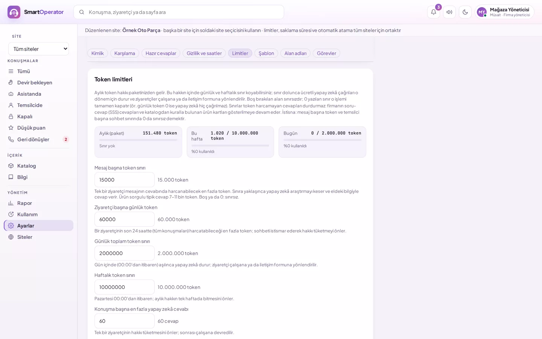Switch to the Alan adları tab
The image size is (542, 339).
pyautogui.click(x=295, y=53)
